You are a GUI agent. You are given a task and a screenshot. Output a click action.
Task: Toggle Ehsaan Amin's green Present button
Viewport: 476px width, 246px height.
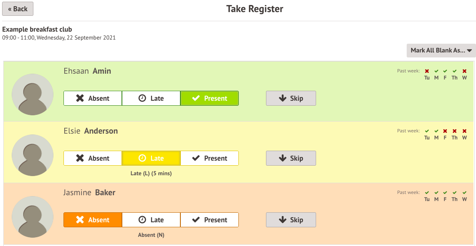pyautogui.click(x=210, y=98)
